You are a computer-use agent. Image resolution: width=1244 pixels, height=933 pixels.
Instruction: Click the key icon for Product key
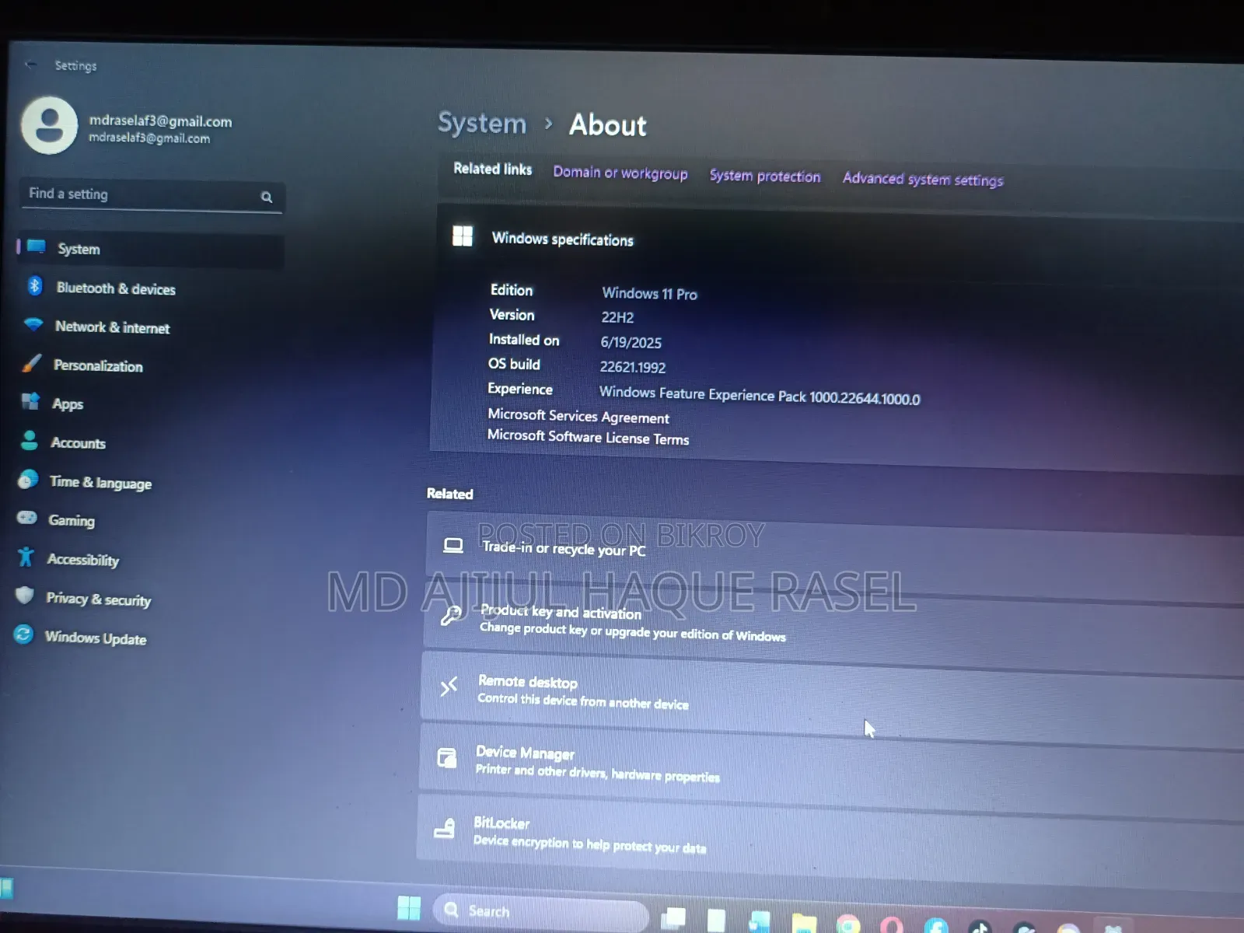[x=451, y=616]
